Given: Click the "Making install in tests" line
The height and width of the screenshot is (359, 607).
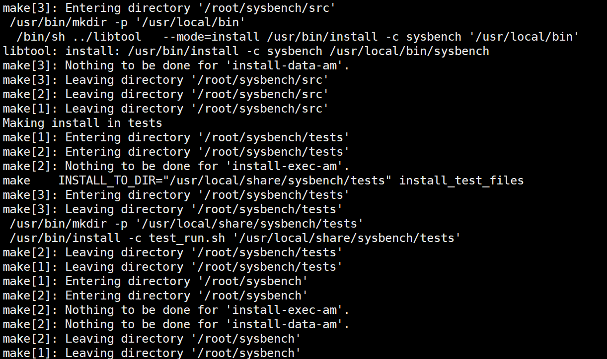Looking at the screenshot, I should click(82, 123).
